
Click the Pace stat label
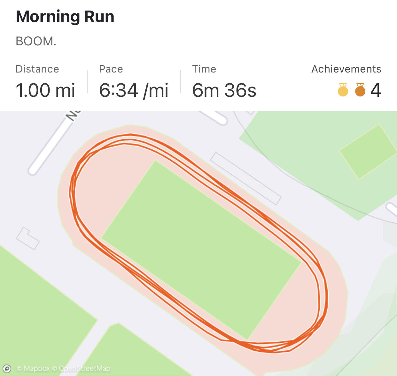click(111, 69)
